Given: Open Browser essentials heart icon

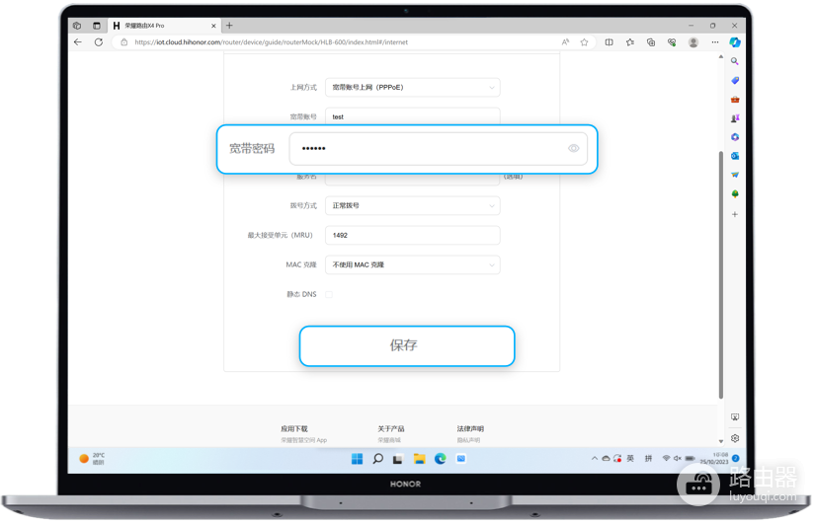Looking at the screenshot, I should (672, 42).
